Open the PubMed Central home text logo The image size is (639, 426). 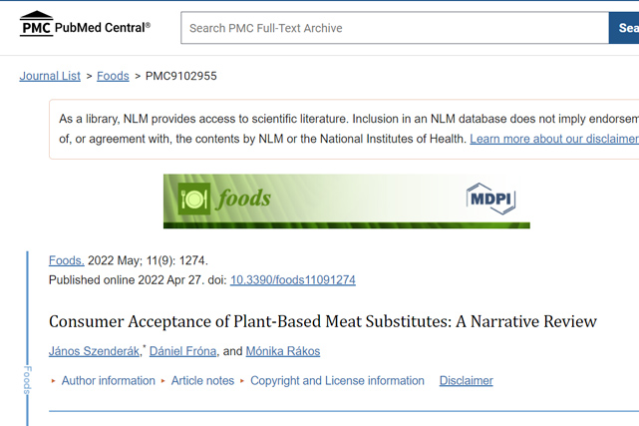[103, 28]
